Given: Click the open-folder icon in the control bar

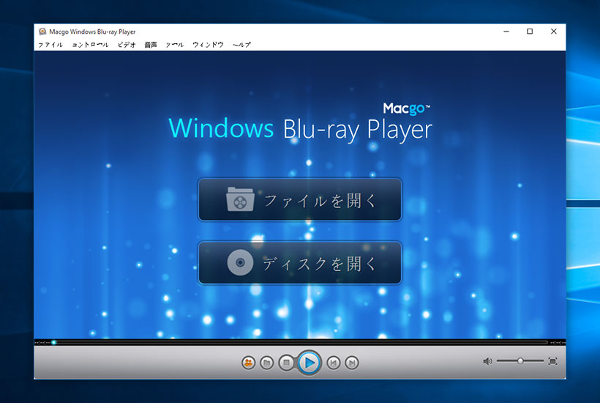Looking at the screenshot, I should (267, 363).
